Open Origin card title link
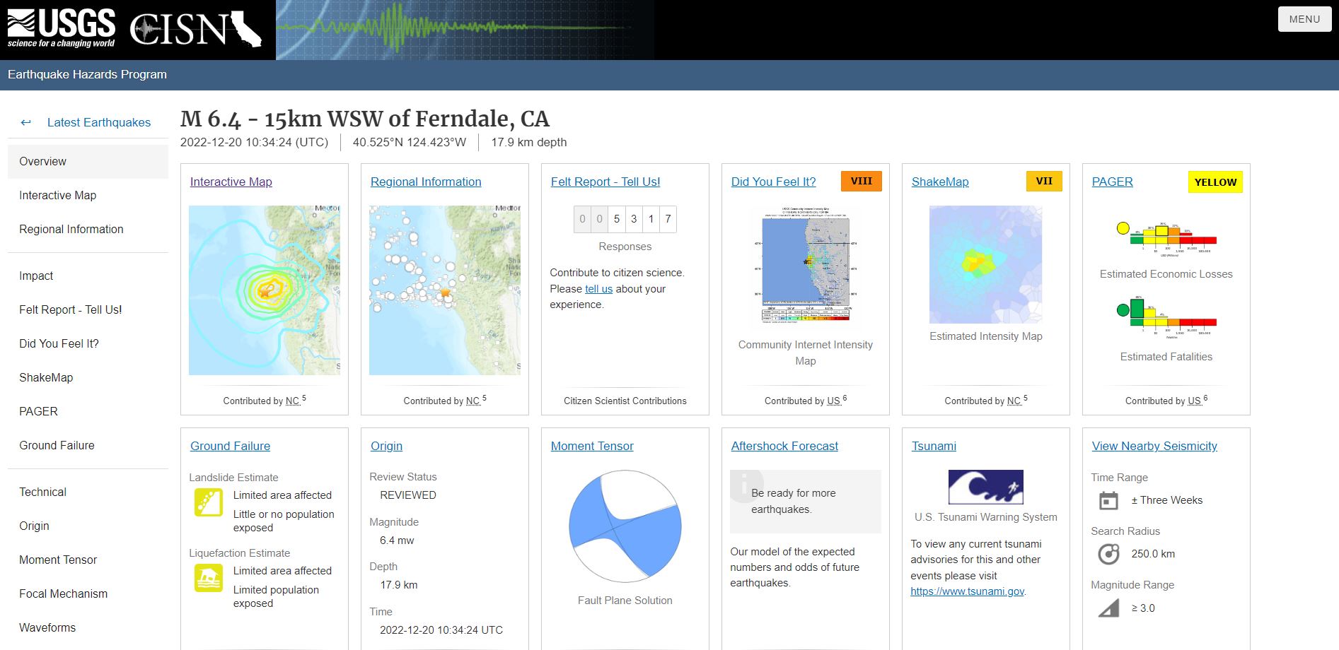Screen dimensions: 1339x650 click(x=386, y=446)
